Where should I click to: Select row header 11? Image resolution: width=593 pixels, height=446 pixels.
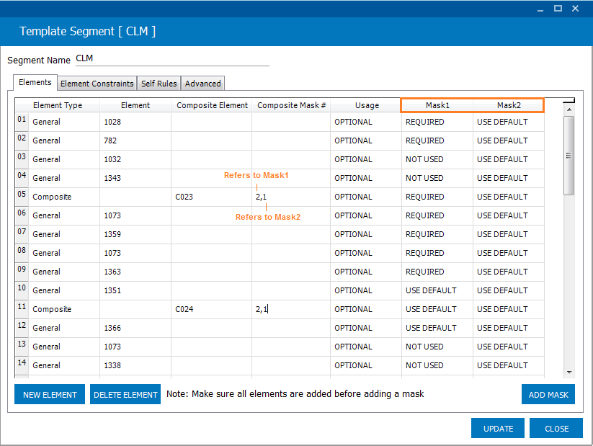[22, 309]
